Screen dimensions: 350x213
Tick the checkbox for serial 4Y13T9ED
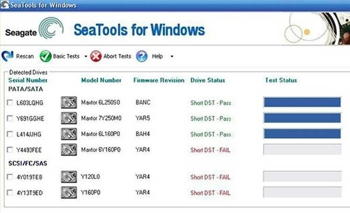[x=10, y=193]
